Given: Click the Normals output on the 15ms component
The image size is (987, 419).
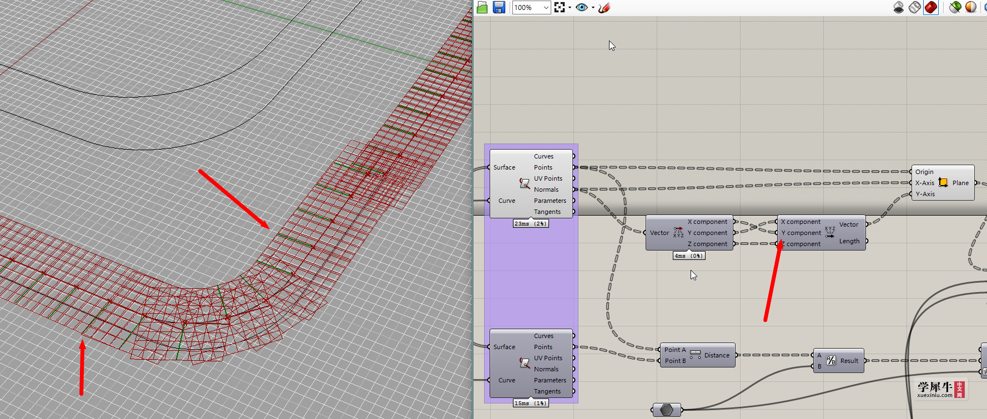Looking at the screenshot, I should coord(546,369).
